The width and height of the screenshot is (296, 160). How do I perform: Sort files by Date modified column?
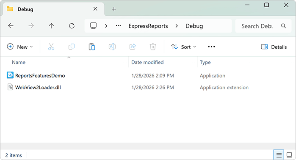tap(147, 62)
